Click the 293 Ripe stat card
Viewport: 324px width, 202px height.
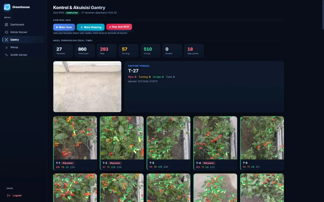point(107,51)
